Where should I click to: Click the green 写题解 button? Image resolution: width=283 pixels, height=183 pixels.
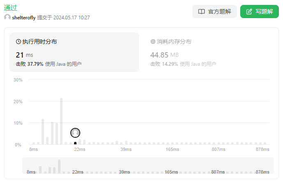click(x=260, y=12)
